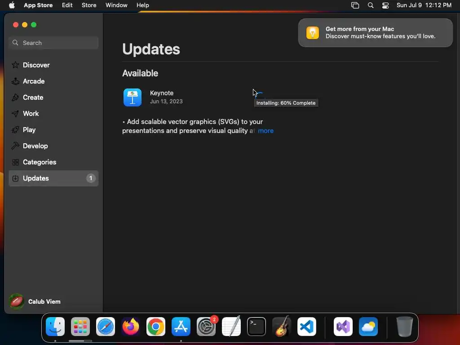Viewport: 460px width, 345px height.
Task: Expand the Keynote update notes with more
Action: click(265, 131)
